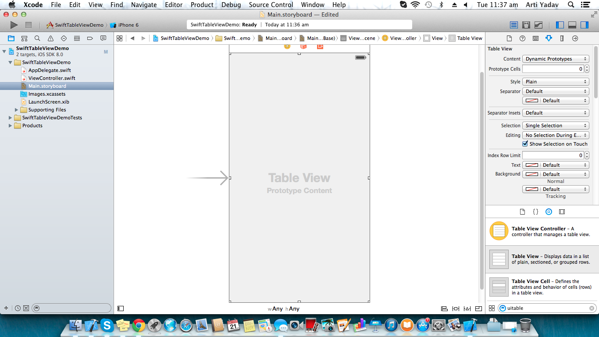Open the Selection dropdown set to Single Selection

coord(555,125)
